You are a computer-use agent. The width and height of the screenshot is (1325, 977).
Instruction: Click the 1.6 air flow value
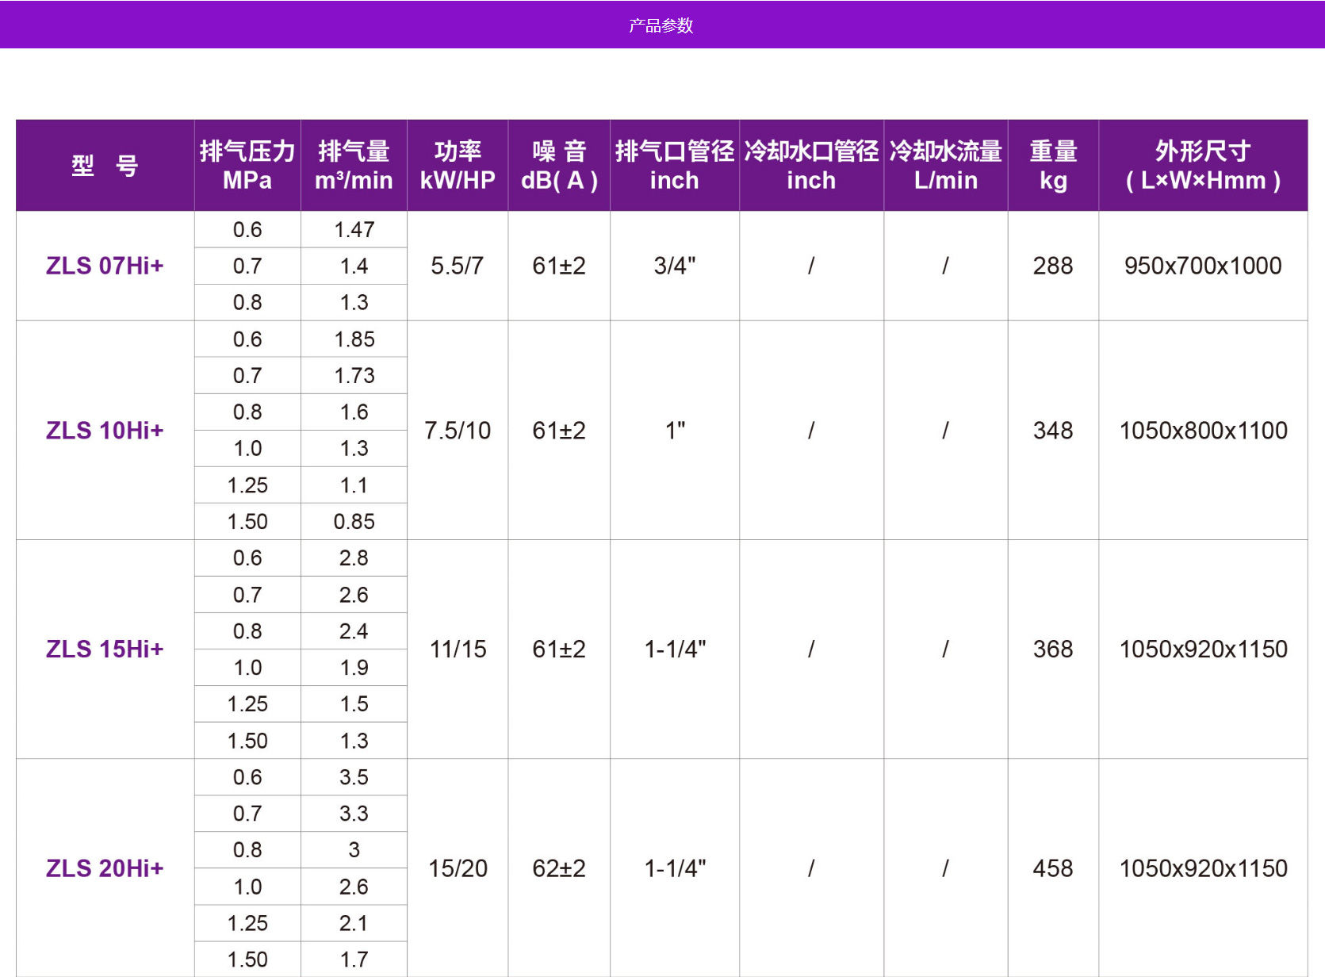354,412
